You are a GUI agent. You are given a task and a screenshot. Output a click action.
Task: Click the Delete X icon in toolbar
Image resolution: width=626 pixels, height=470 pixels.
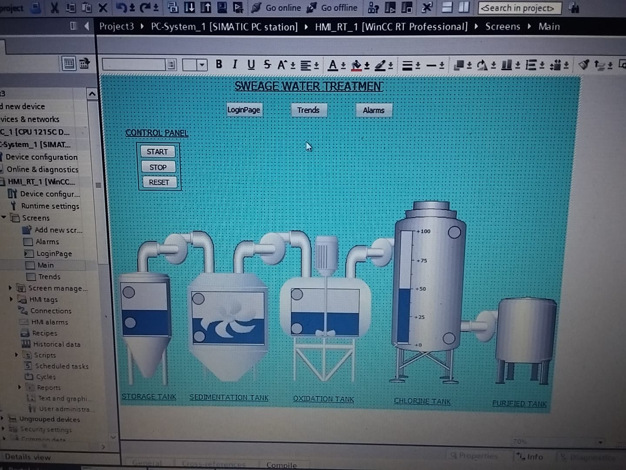pos(103,7)
